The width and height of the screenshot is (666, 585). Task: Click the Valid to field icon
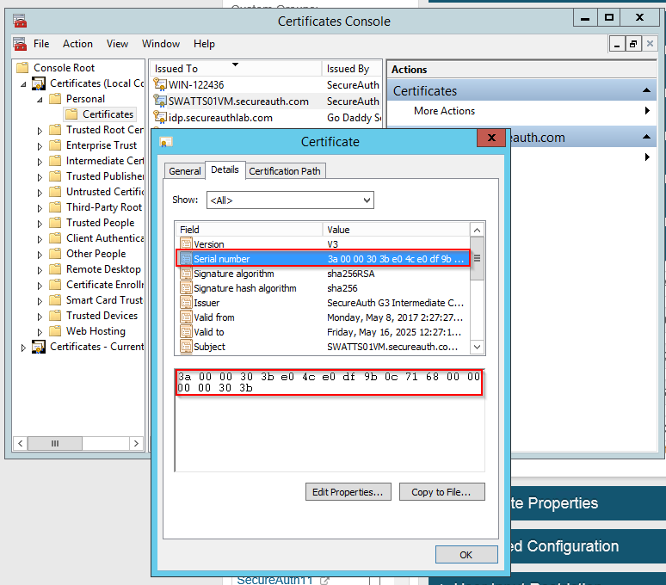click(x=186, y=332)
